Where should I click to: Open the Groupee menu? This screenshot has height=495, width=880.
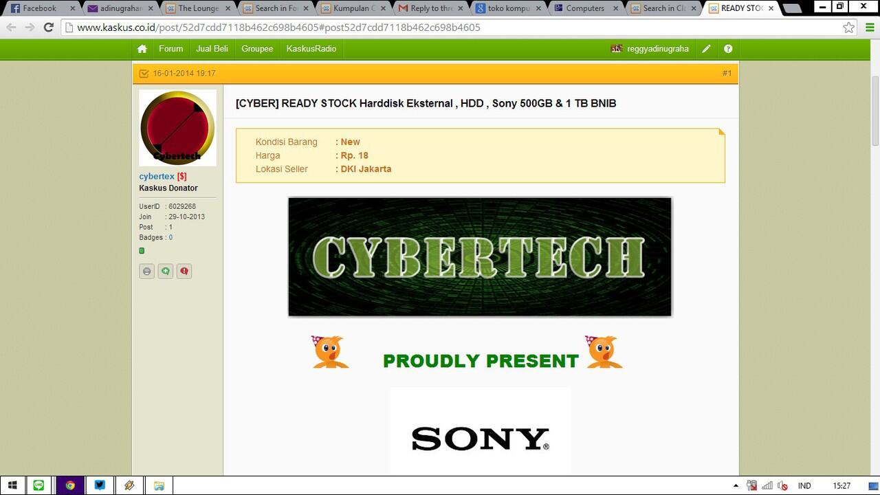pyautogui.click(x=257, y=49)
